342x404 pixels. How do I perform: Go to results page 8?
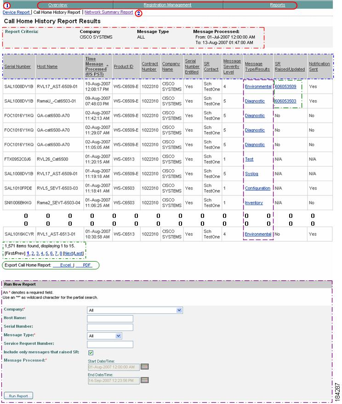click(x=61, y=254)
